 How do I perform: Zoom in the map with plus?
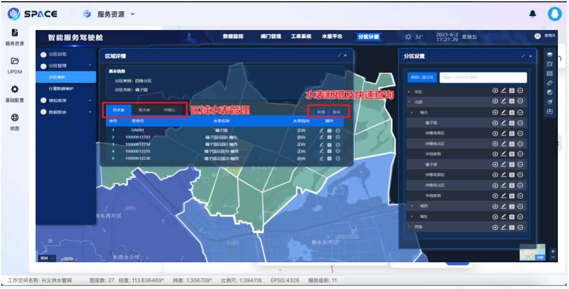point(553,251)
